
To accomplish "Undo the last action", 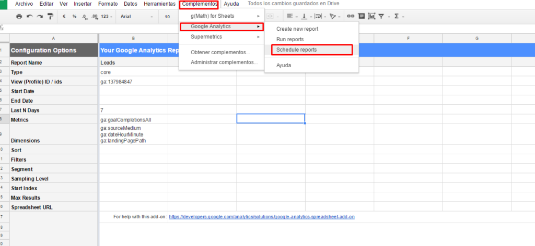I will [29, 16].
